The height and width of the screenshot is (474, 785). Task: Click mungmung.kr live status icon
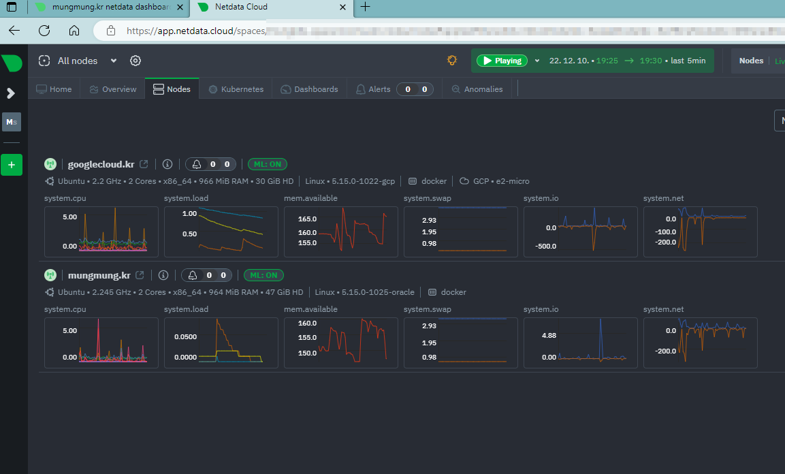(50, 275)
